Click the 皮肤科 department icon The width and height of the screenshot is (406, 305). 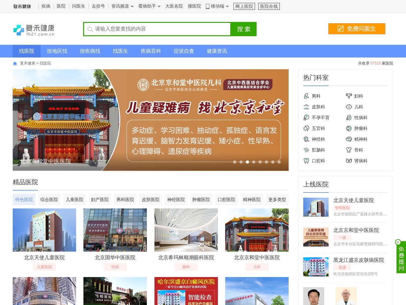[306, 107]
